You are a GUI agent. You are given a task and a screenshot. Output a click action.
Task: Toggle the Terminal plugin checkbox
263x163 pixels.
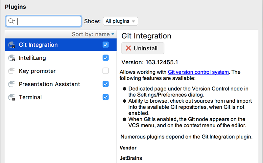pyautogui.click(x=106, y=97)
